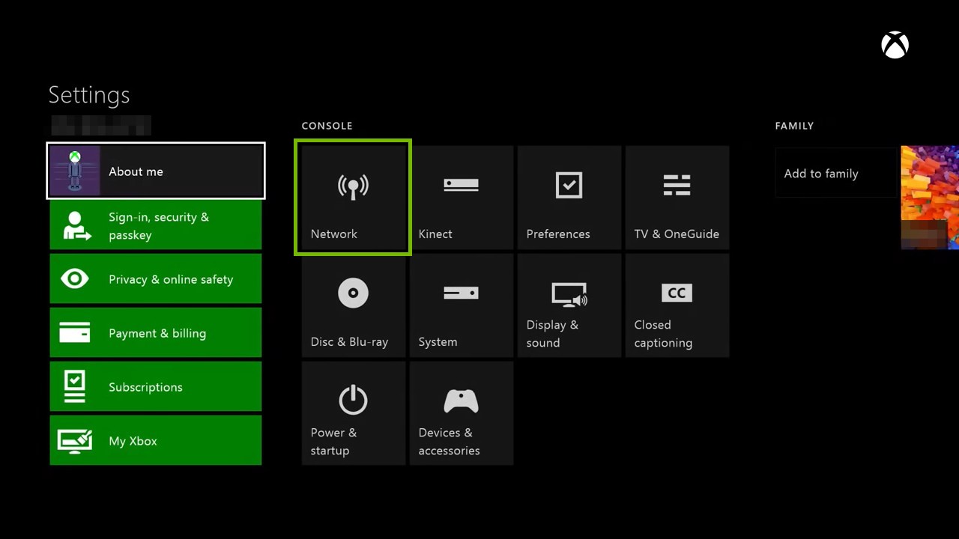
Task: Click the Closed captioning tile
Action: pos(677,305)
